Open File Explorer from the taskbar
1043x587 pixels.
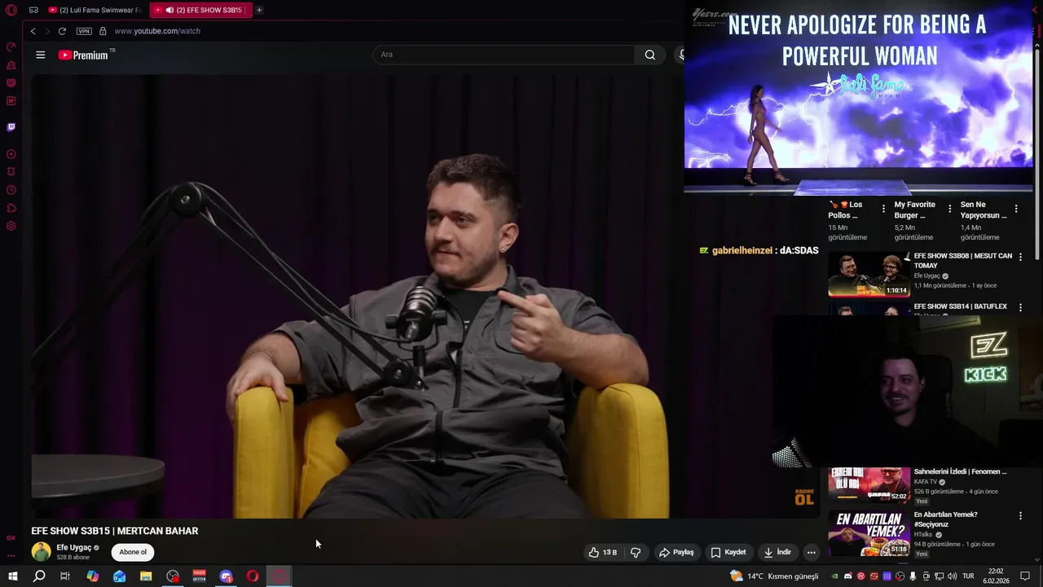[146, 576]
